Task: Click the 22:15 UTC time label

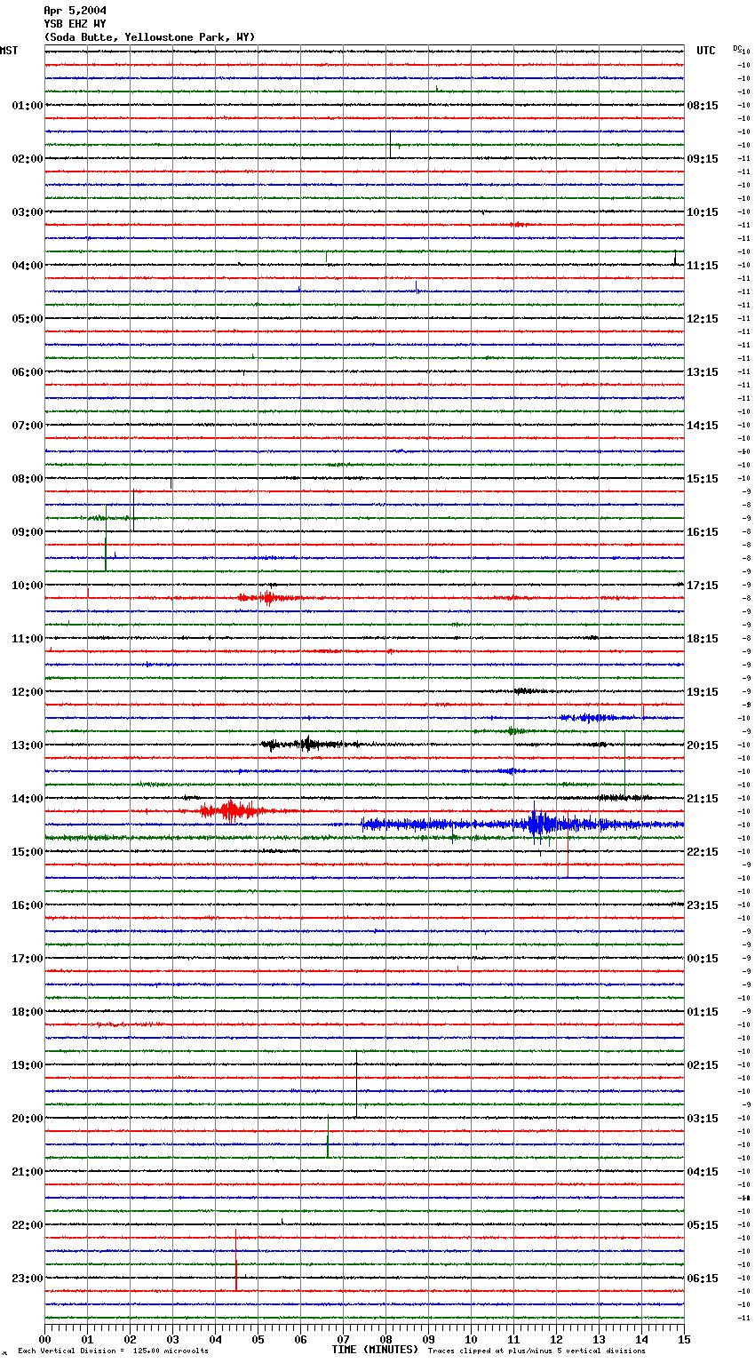Action: pos(703,852)
